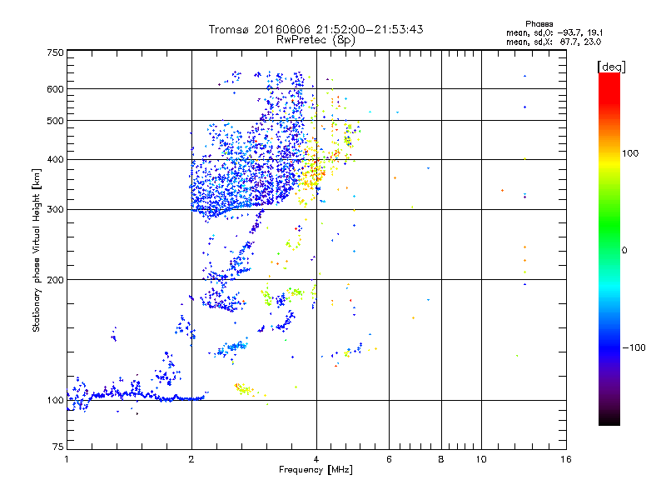
Task: Click x-axis tick label '2'
Action: (x=191, y=459)
